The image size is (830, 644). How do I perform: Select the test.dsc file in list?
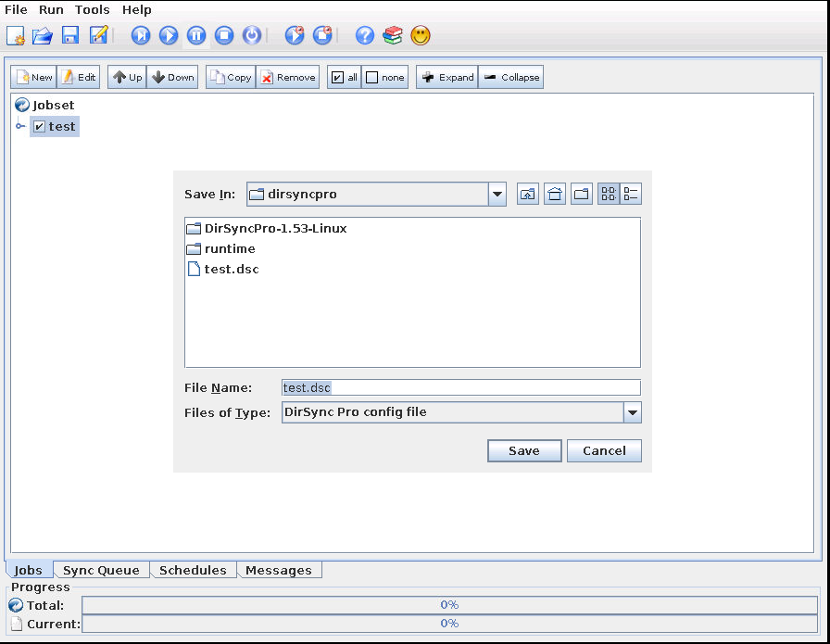click(223, 269)
